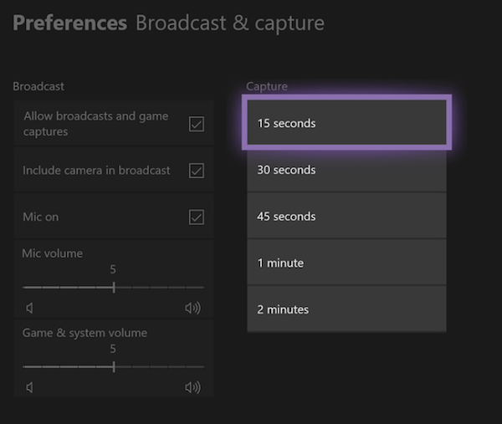
Task: Select the 15 seconds capture option
Action: (346, 123)
